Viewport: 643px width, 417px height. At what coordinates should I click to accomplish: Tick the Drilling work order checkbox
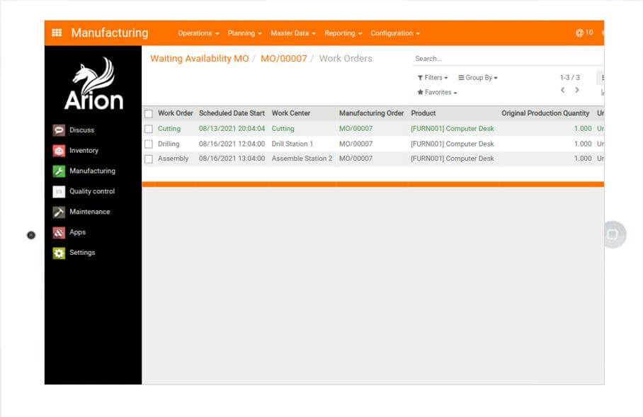pyautogui.click(x=149, y=144)
